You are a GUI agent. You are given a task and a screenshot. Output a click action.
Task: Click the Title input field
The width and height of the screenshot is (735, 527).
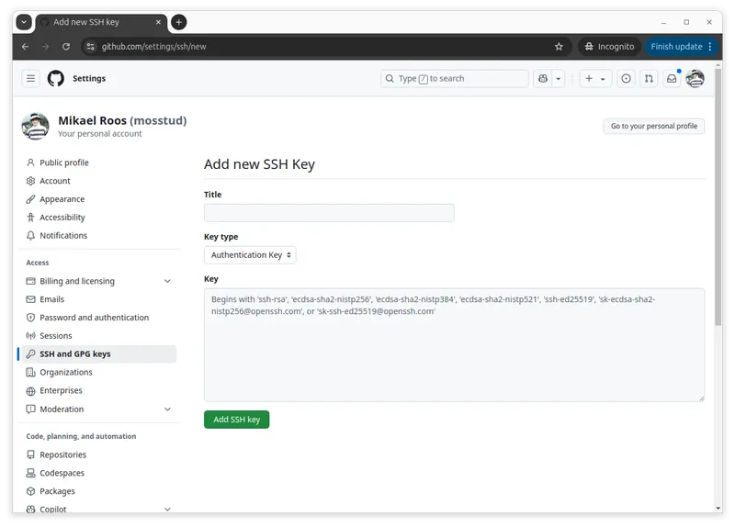click(329, 213)
